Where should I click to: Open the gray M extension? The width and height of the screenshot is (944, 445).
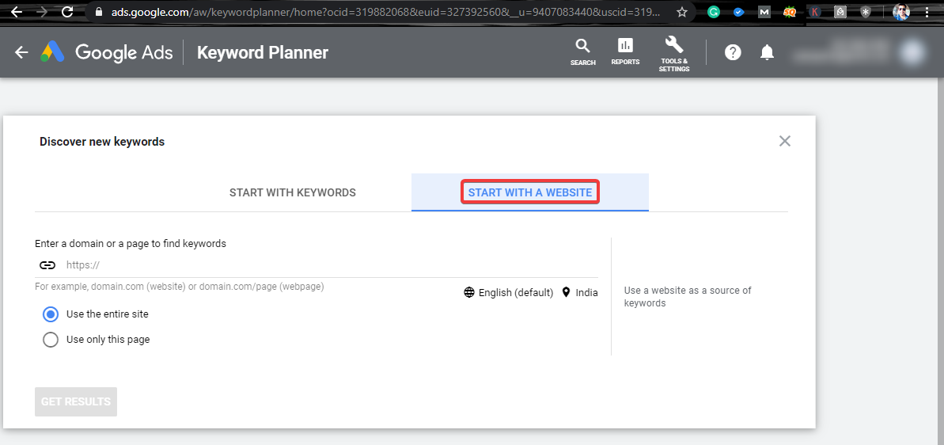click(764, 11)
